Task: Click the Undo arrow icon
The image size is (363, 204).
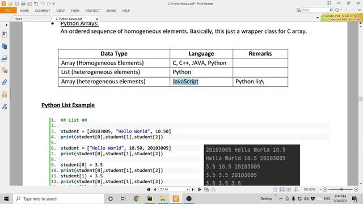Action: [x=43, y=4]
